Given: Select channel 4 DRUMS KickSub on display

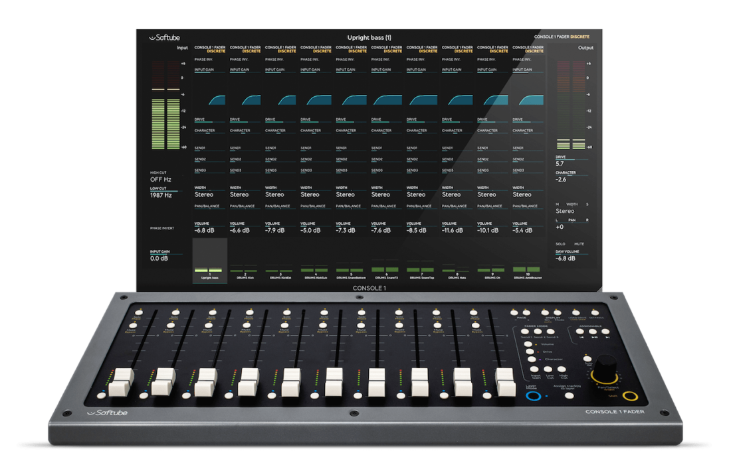Looking at the screenshot, I should (316, 274).
